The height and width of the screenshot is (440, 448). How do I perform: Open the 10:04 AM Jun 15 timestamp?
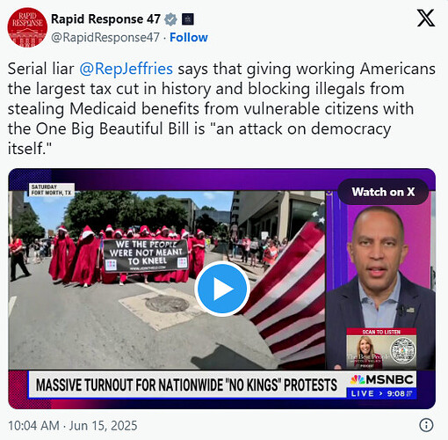[x=73, y=426]
